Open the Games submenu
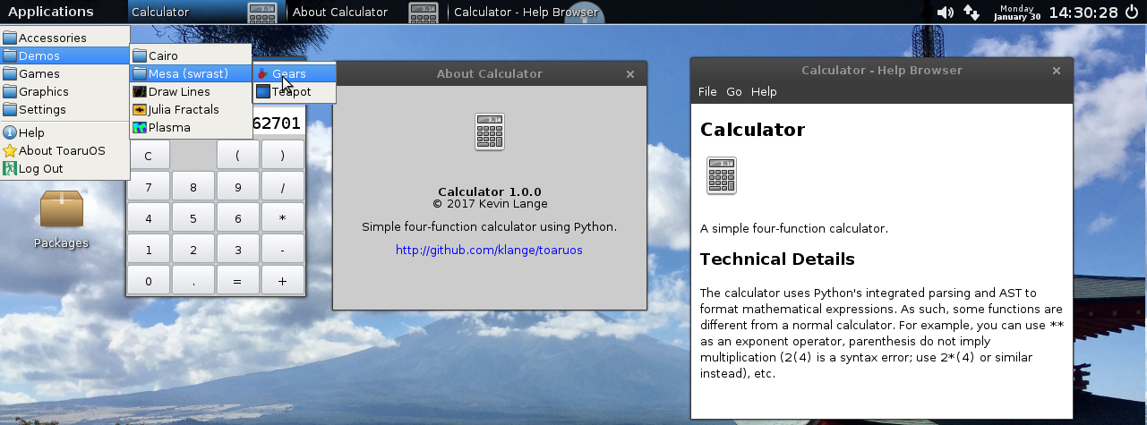The height and width of the screenshot is (425, 1147). (x=64, y=73)
